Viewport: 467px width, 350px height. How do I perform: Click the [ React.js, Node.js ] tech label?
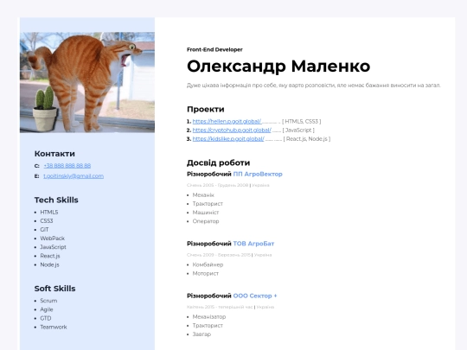pyautogui.click(x=307, y=138)
